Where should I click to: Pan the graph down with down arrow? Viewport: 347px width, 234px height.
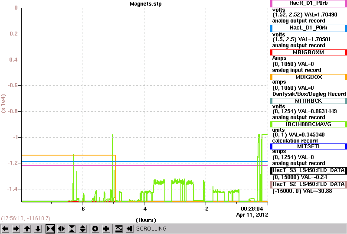point(38,229)
